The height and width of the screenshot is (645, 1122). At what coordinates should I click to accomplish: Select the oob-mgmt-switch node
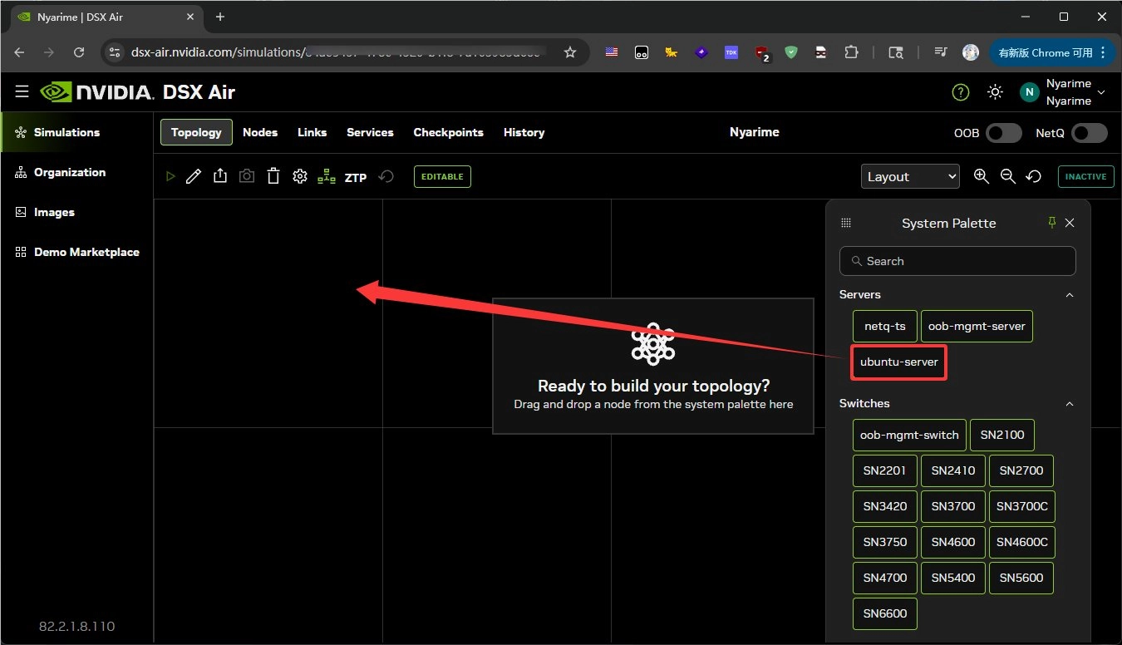click(x=909, y=435)
